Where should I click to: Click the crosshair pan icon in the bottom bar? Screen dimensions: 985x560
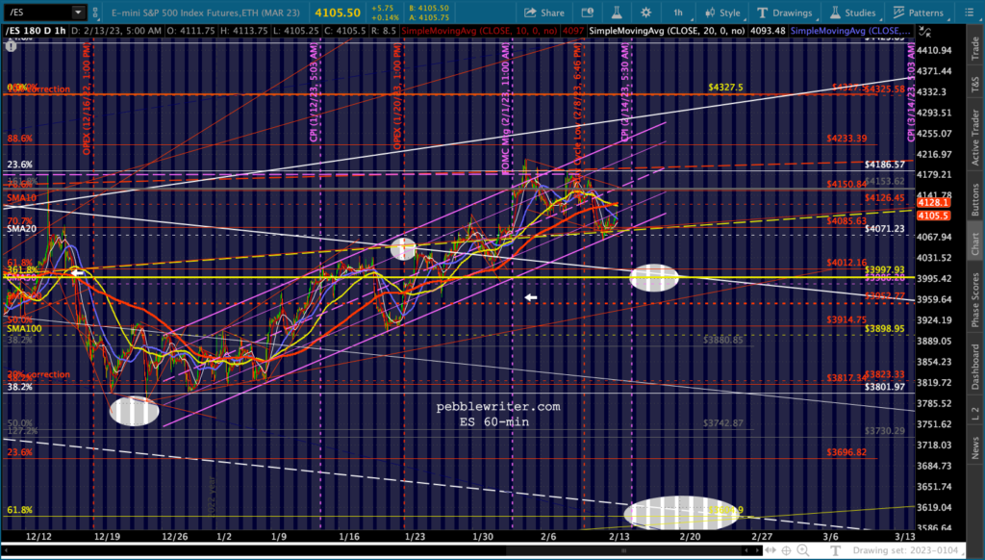pyautogui.click(x=787, y=550)
